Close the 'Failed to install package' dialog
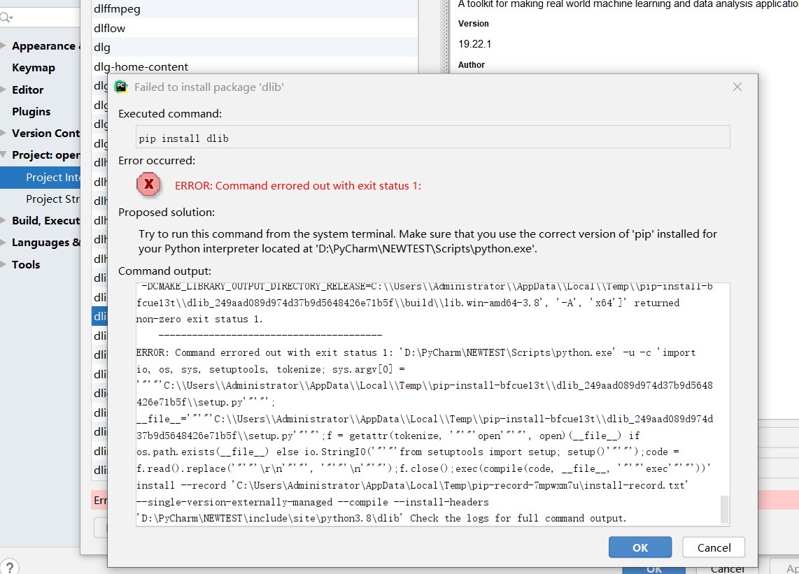Viewport: 799px width, 574px height. 737,87
